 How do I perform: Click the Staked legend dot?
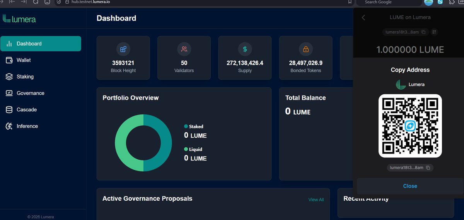(x=186, y=126)
